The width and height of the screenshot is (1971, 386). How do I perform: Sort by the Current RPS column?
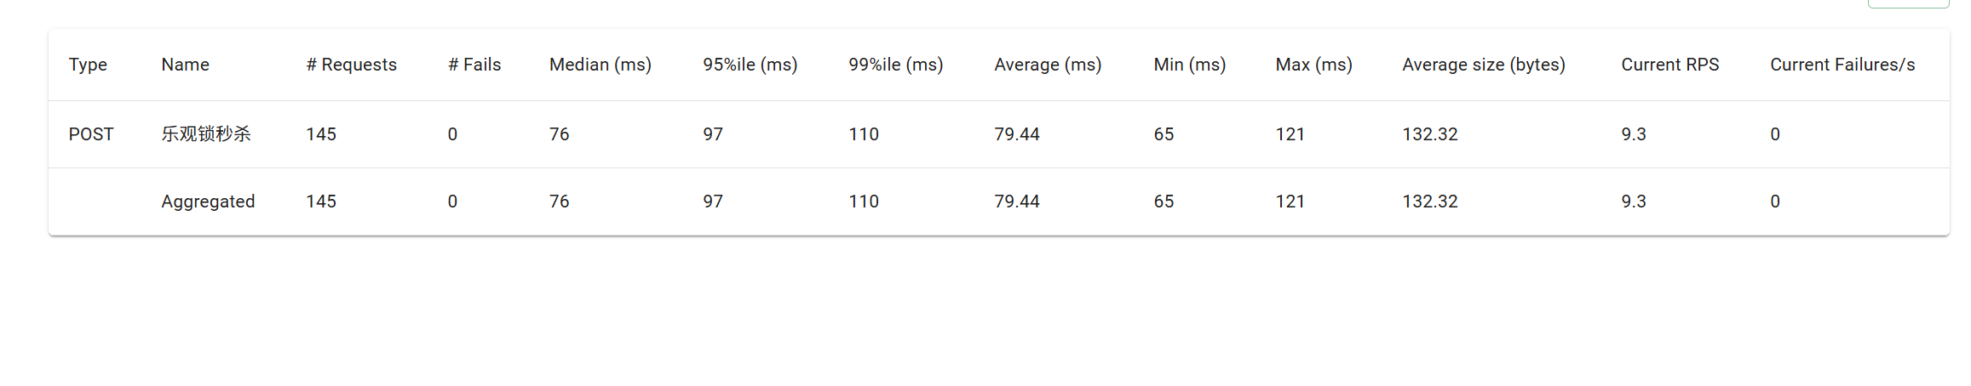click(1670, 65)
